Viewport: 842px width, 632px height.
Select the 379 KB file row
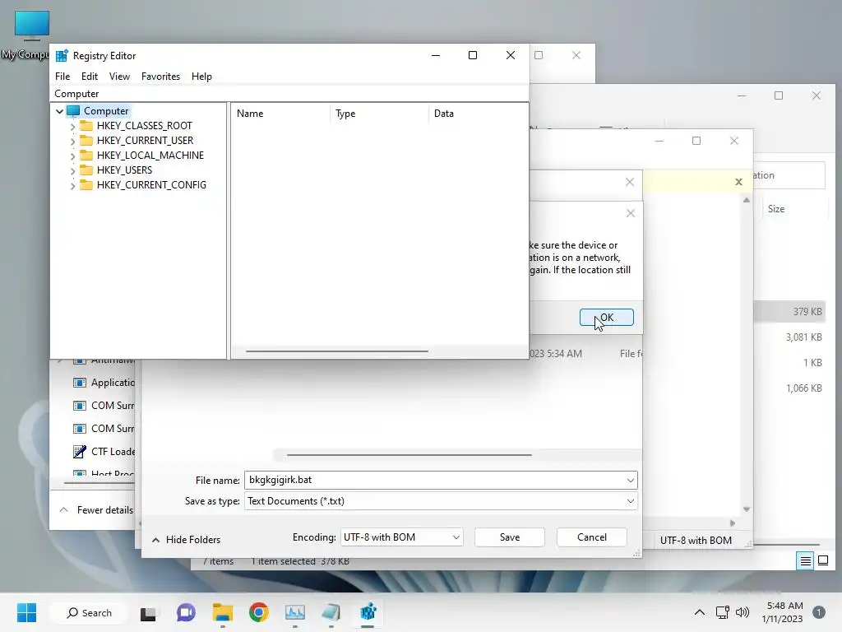click(789, 312)
